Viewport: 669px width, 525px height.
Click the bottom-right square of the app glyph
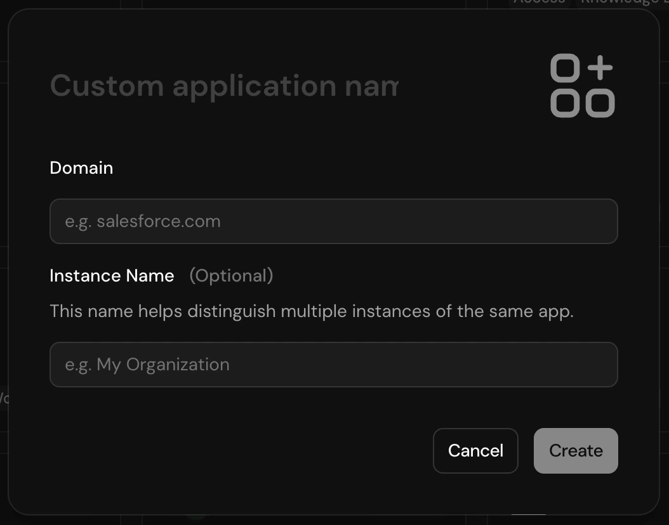coord(599,103)
